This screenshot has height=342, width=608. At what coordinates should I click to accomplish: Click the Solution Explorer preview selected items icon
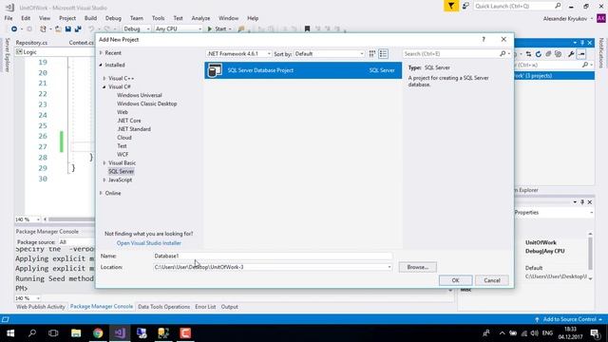pos(581,54)
